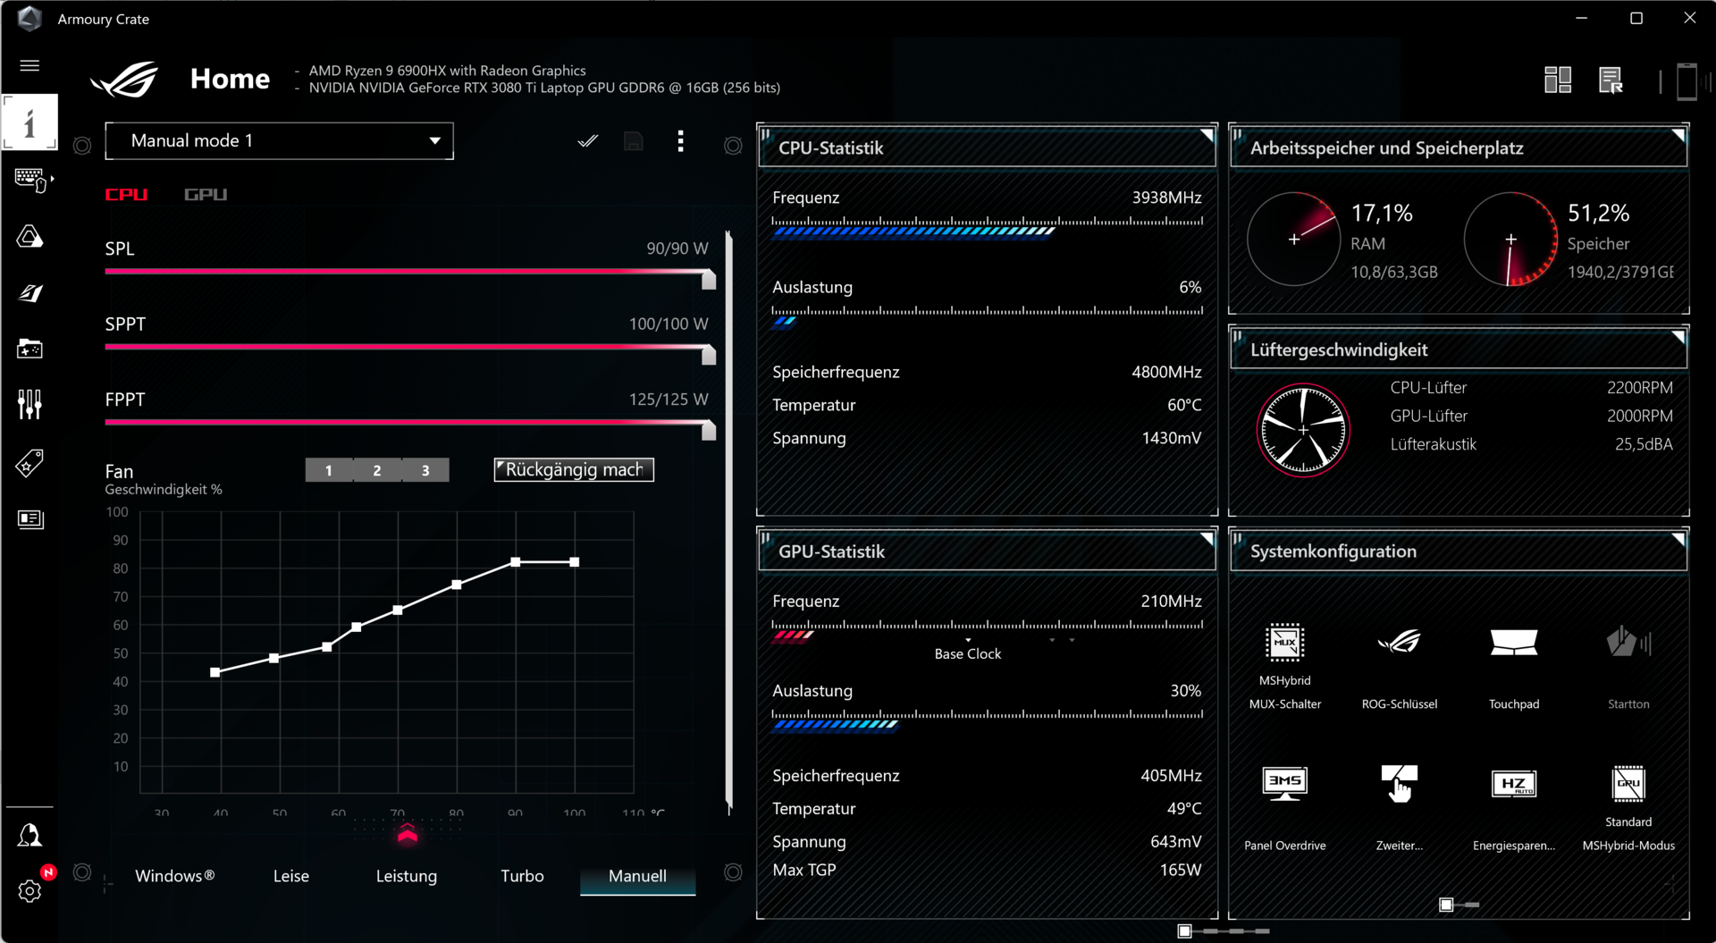Switch to the list layout icon
This screenshot has height=943, width=1716.
coord(1611,80)
